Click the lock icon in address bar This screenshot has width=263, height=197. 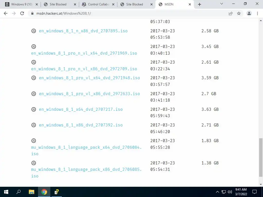pyautogui.click(x=33, y=13)
